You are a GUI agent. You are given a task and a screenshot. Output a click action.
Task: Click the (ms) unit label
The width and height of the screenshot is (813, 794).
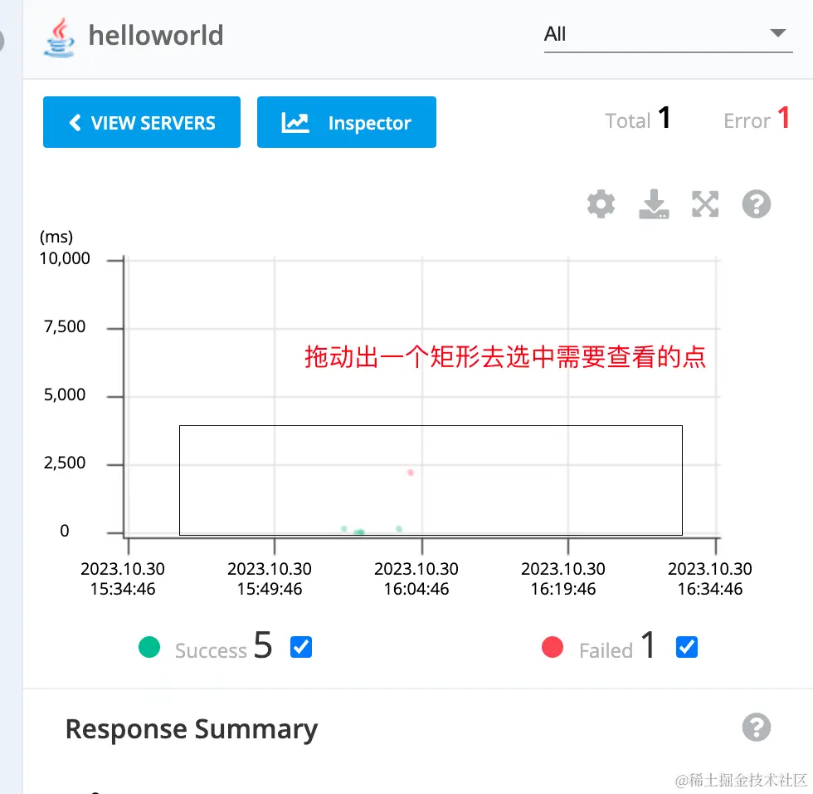tap(56, 238)
